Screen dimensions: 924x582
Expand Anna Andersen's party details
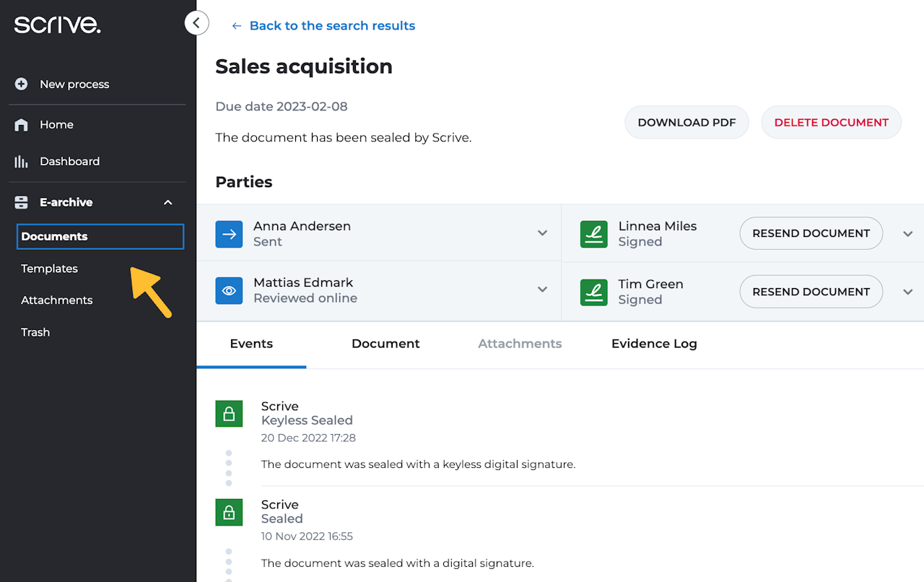click(x=542, y=233)
